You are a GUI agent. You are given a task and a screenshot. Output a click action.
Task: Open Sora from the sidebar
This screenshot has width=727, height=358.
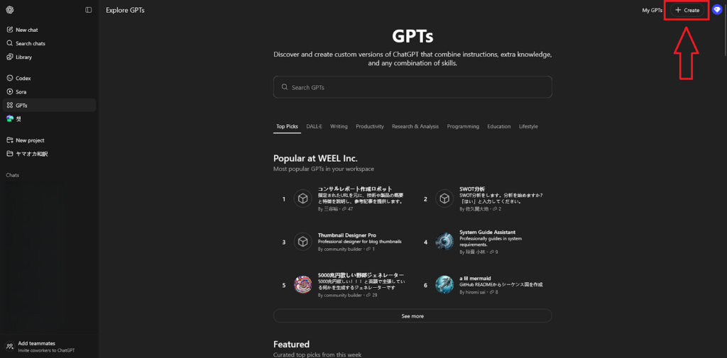pos(49,91)
